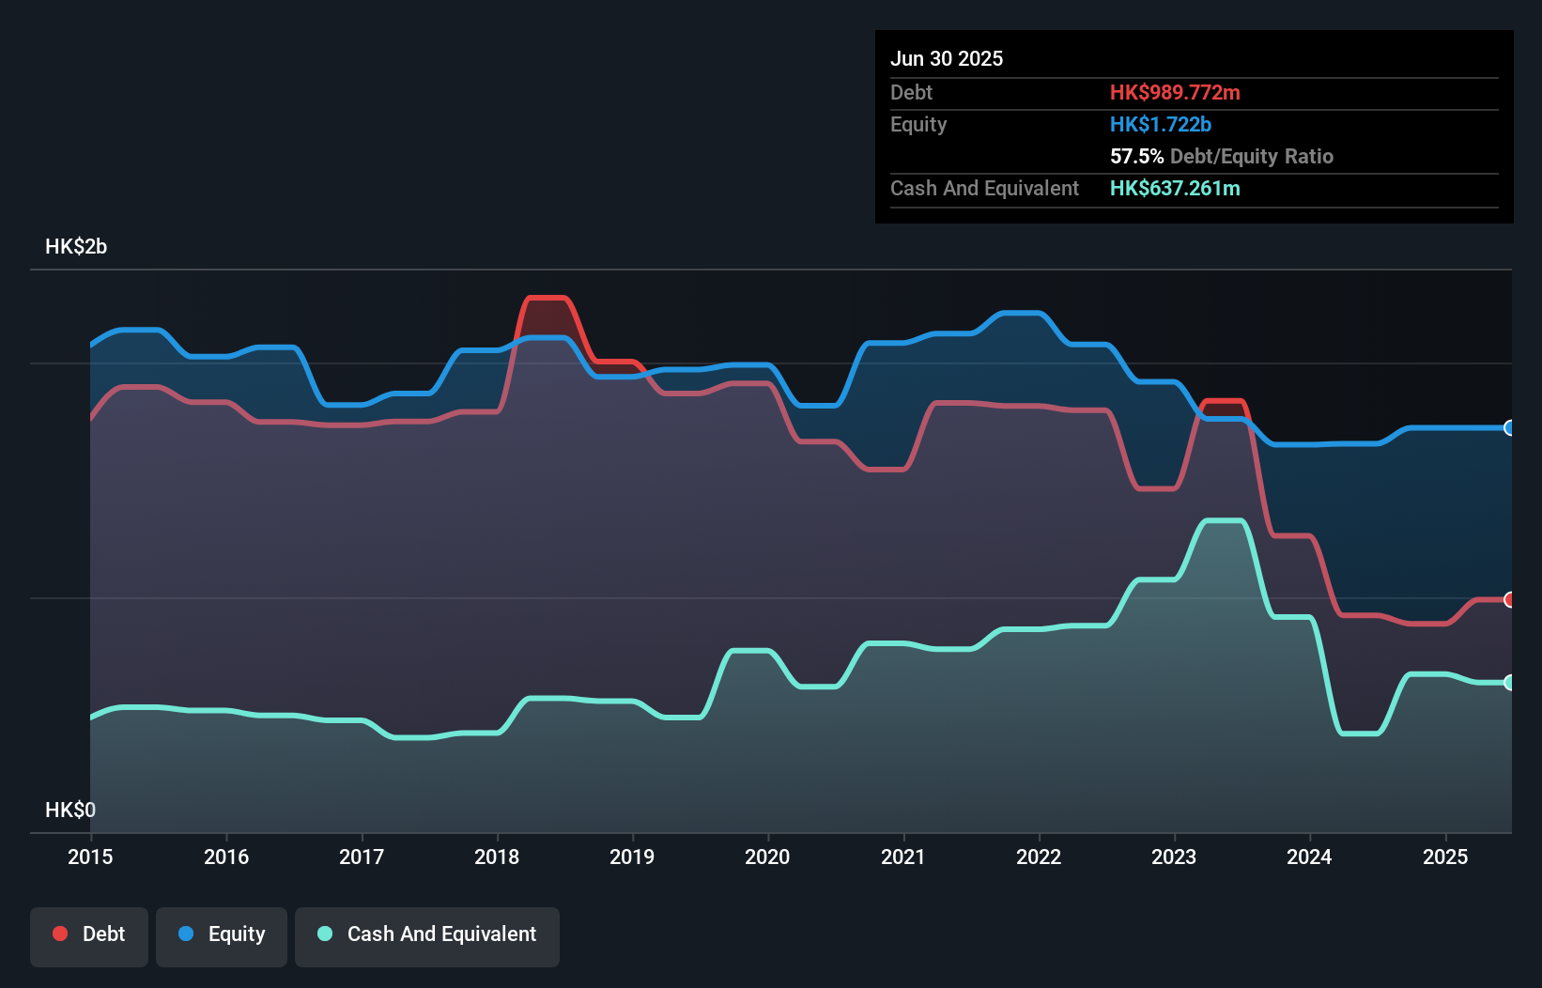Select the 2020 label on the x-axis

pyautogui.click(x=767, y=857)
